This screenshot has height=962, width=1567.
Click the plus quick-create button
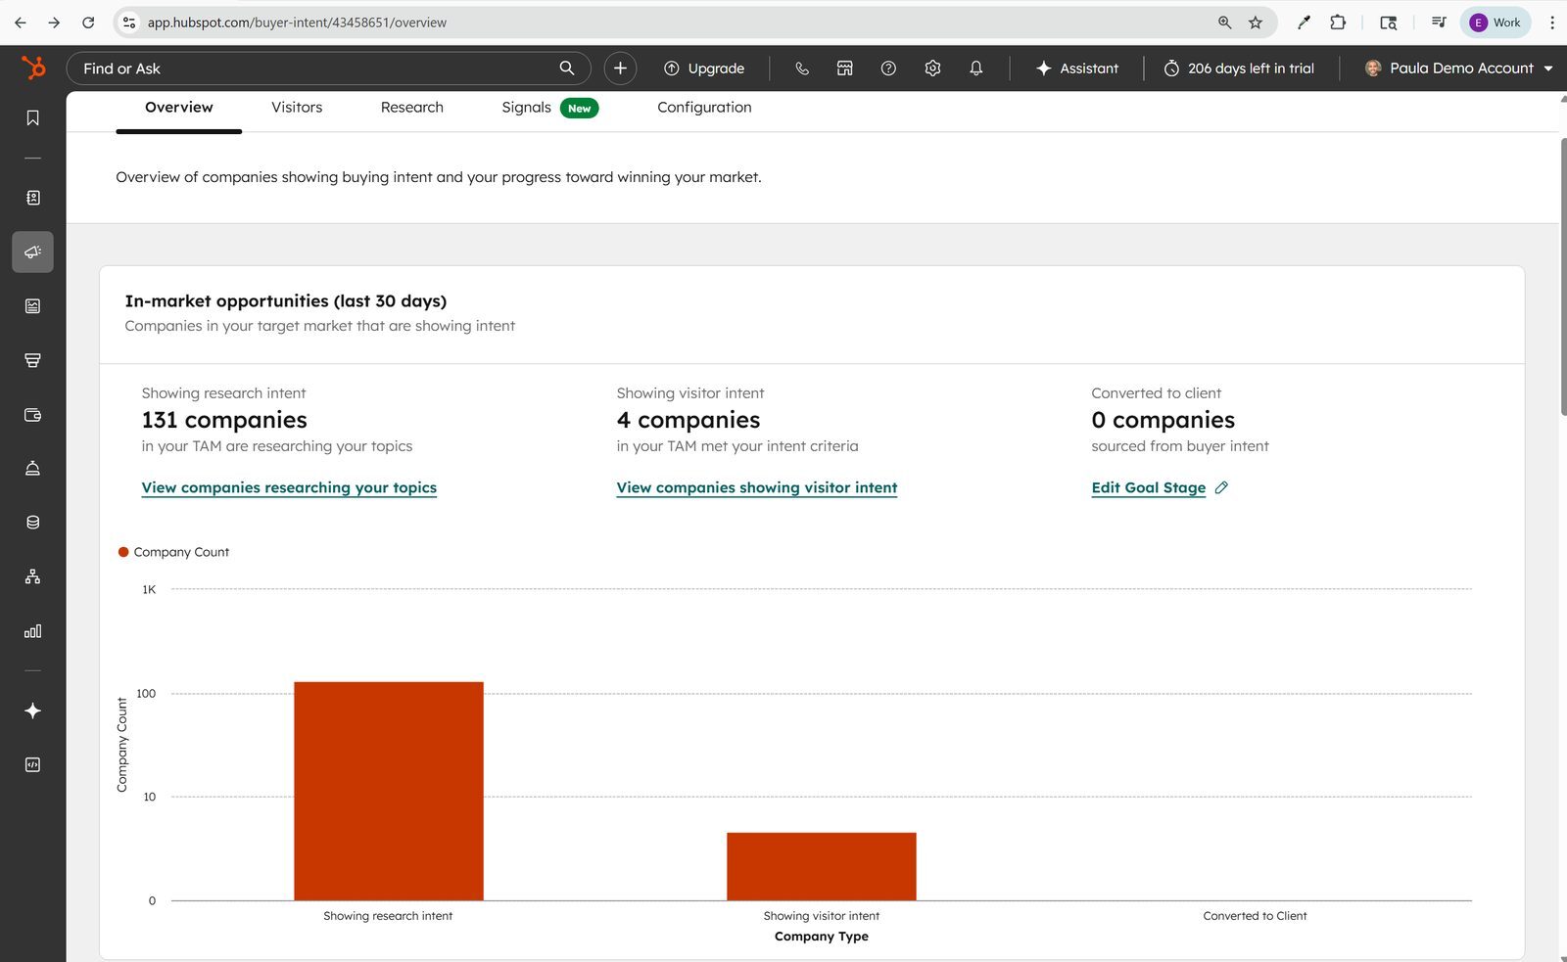pos(620,68)
